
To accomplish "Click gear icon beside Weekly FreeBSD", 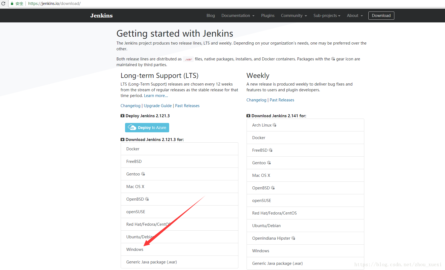I will pos(271,150).
